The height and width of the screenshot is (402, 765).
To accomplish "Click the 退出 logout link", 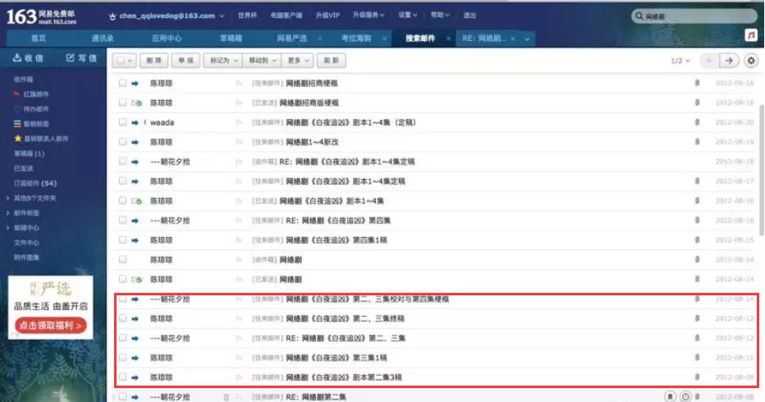I will point(469,16).
